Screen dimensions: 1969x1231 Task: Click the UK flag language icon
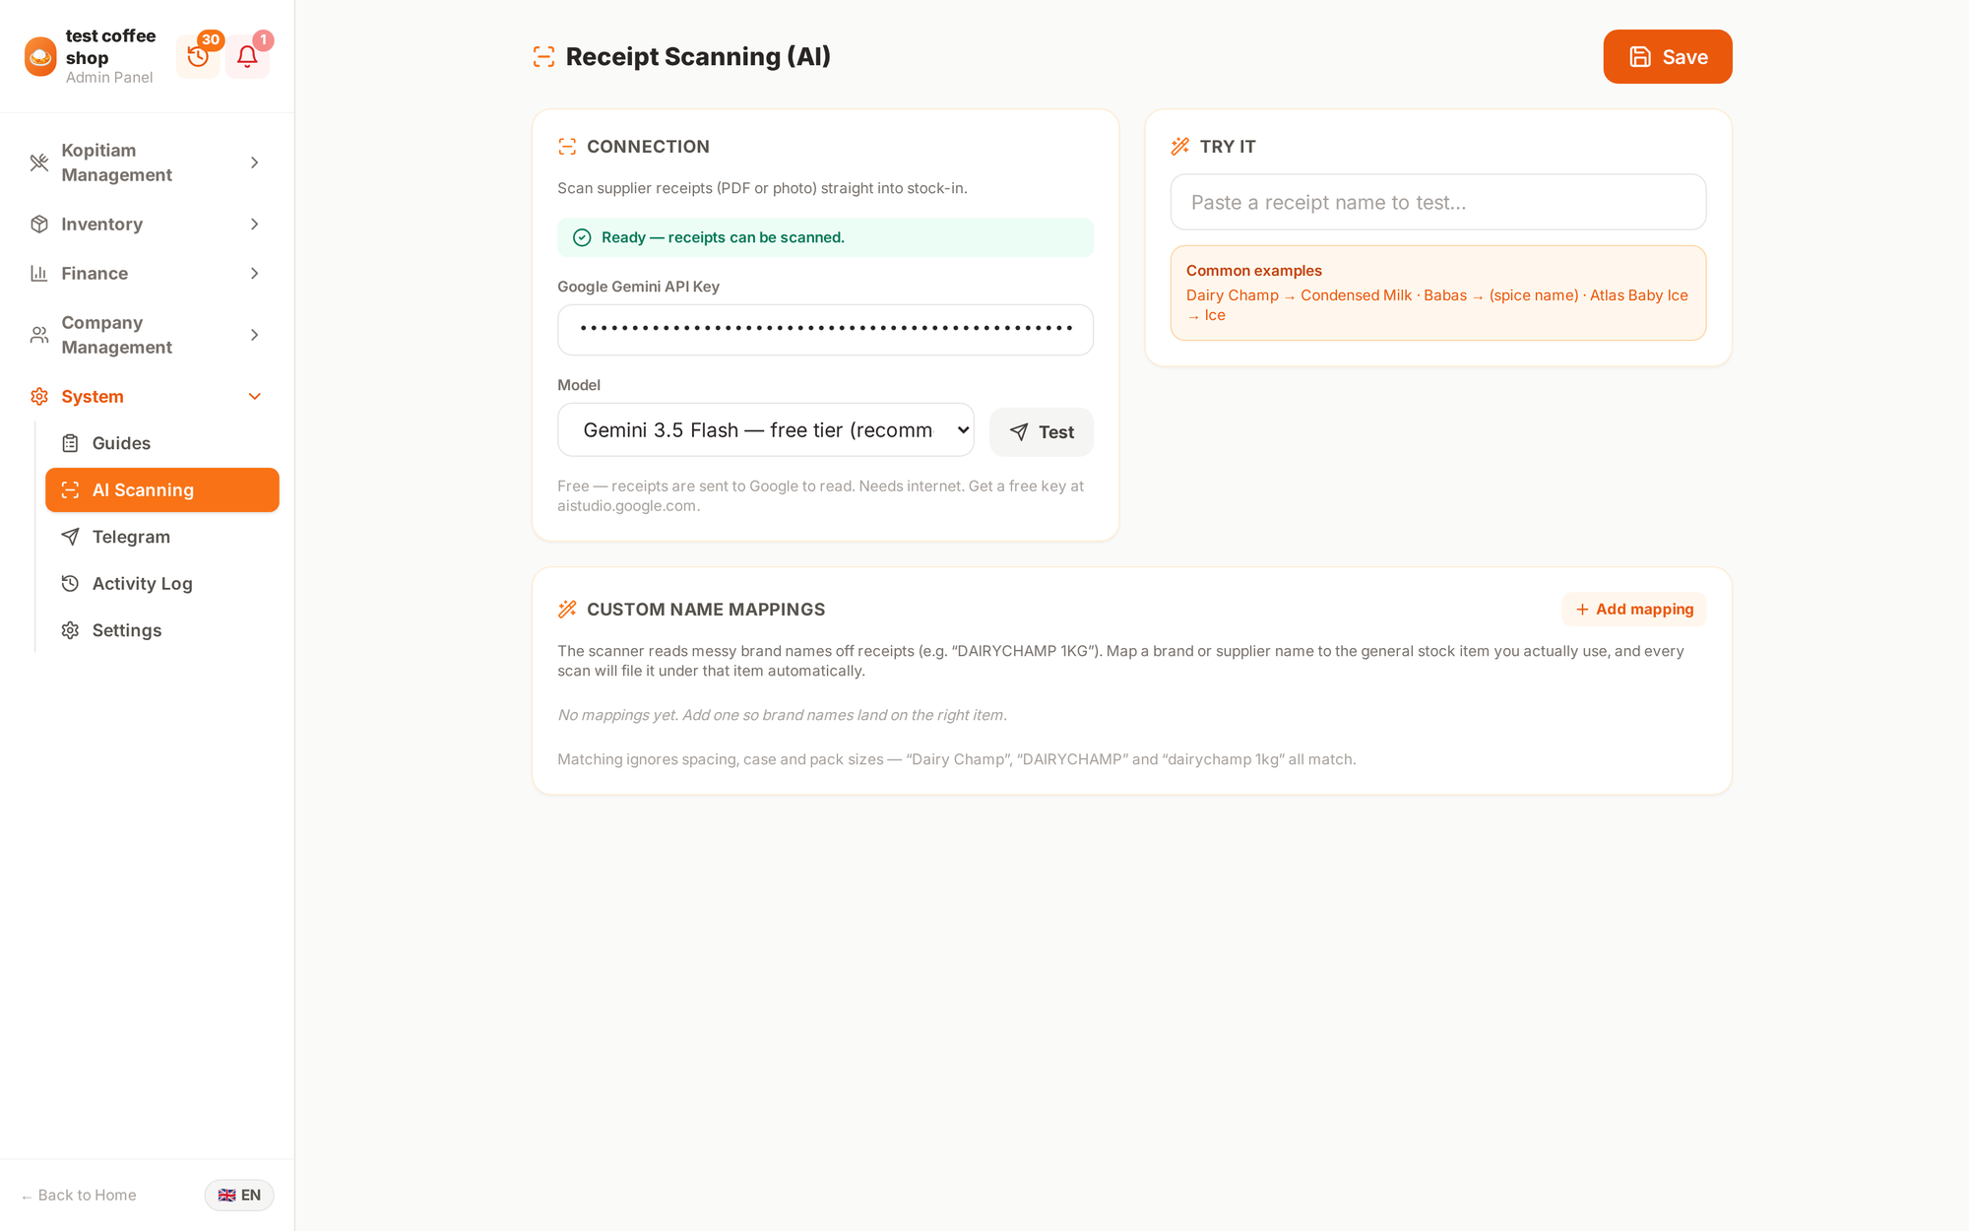226,1195
